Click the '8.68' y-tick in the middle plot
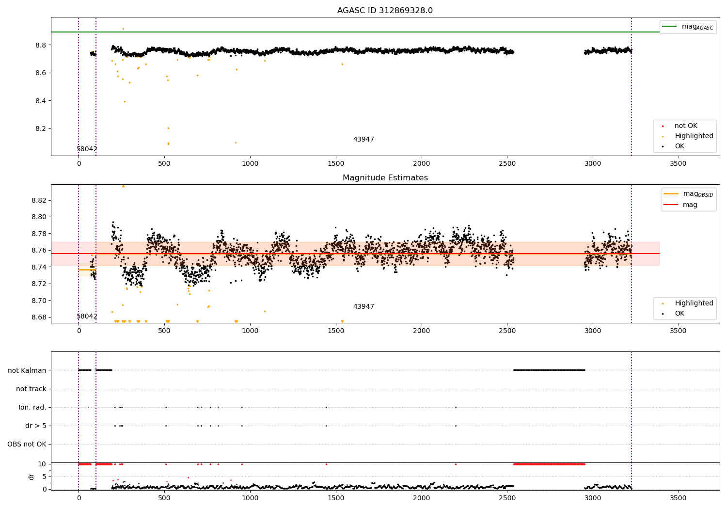 point(38,317)
